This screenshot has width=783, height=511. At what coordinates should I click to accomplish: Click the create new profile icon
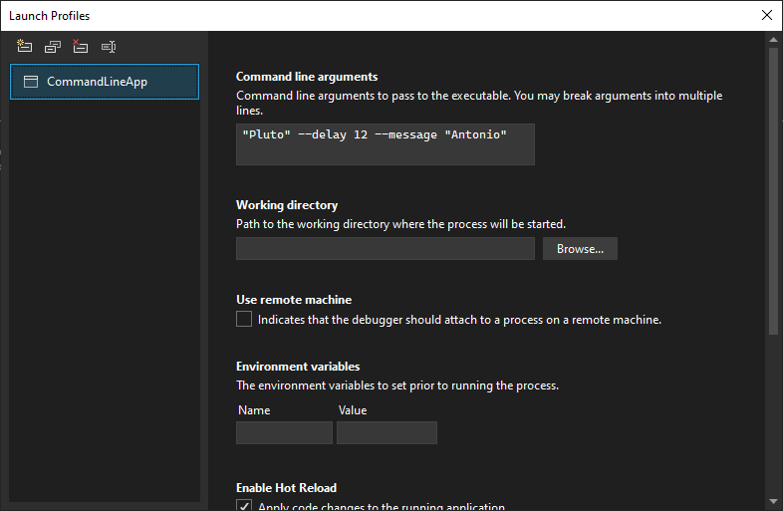coord(25,47)
